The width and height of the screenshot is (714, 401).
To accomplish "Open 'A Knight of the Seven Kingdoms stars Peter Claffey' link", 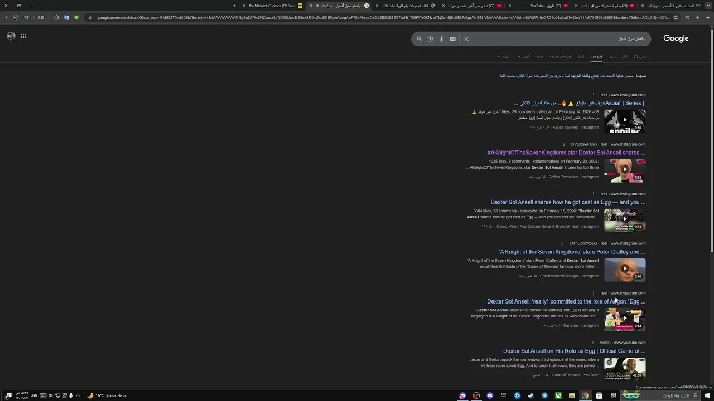I will [572, 252].
